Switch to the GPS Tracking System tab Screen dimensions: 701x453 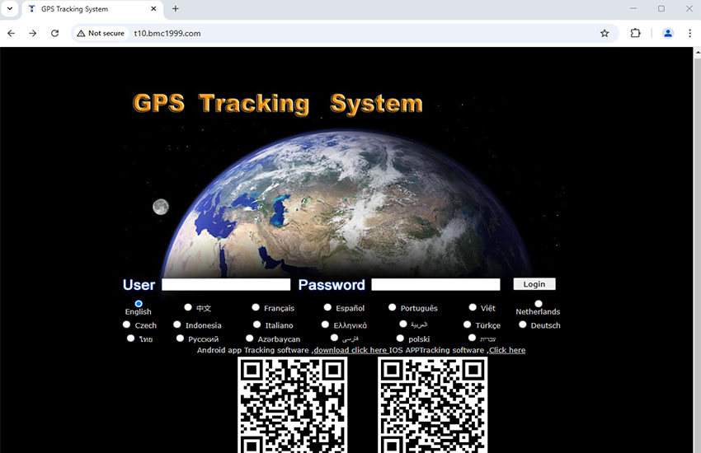click(x=92, y=9)
